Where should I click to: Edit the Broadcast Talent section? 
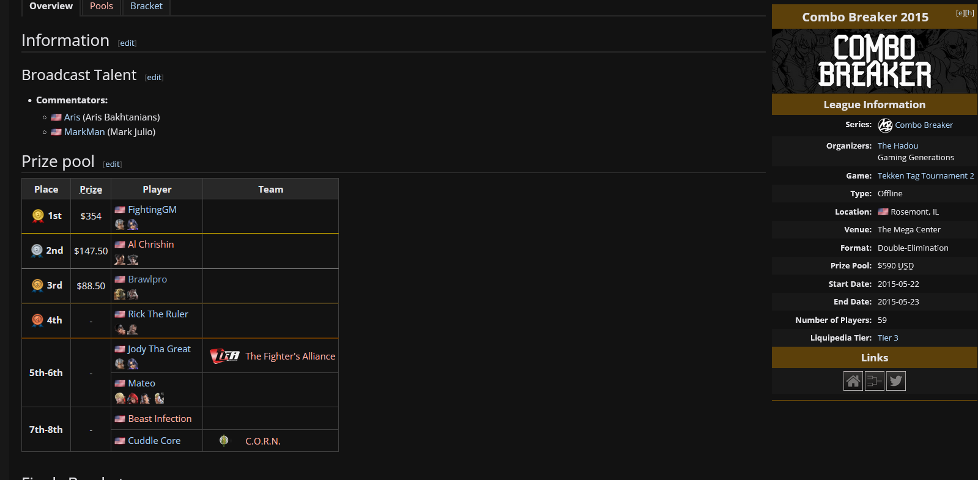coord(154,78)
